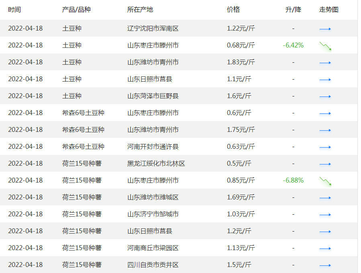Open trend chart for 山东济宁市邹城市 row
The image size is (361, 273).
click(x=325, y=214)
